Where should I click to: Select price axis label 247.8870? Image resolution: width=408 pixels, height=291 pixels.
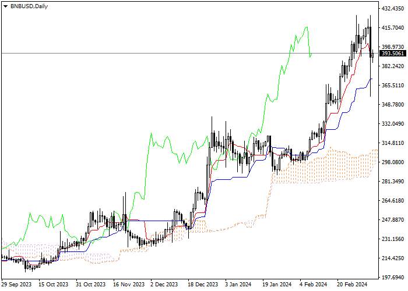393,220
